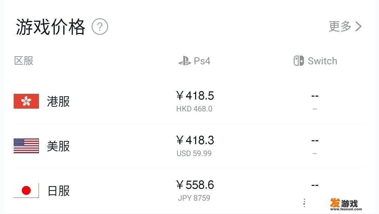The image size is (379, 214).
Task: Expand the 更多 chevron arrow
Action: (358, 26)
